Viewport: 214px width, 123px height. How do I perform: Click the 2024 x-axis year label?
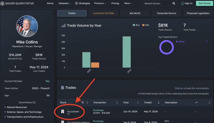pos(129,71)
